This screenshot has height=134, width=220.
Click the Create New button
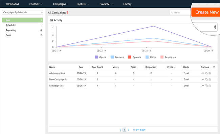(x=206, y=12)
